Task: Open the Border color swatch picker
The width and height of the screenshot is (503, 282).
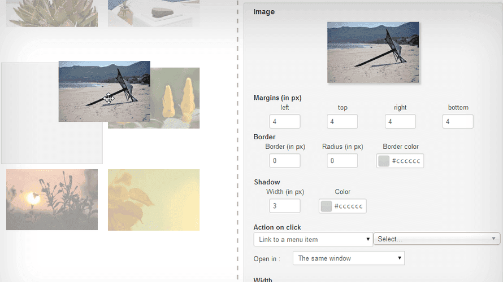Action: (x=384, y=161)
